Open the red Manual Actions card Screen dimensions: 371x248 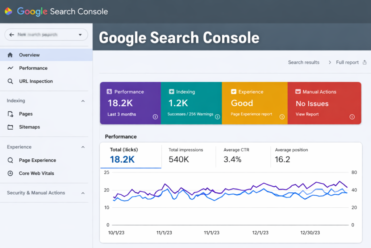pyautogui.click(x=324, y=103)
